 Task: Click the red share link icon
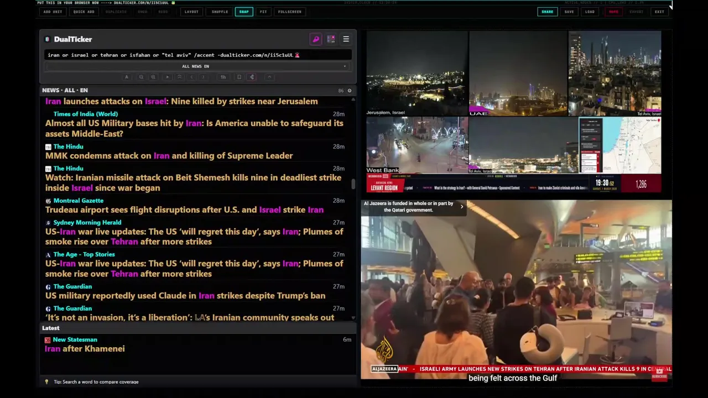(252, 77)
